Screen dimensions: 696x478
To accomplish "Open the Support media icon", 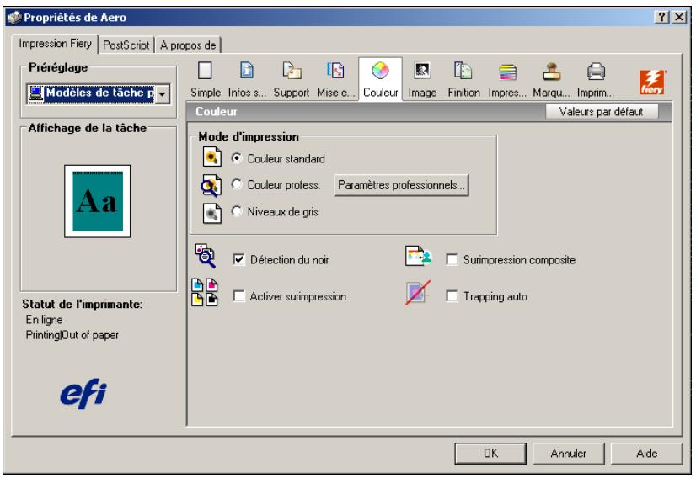I will pos(292,71).
